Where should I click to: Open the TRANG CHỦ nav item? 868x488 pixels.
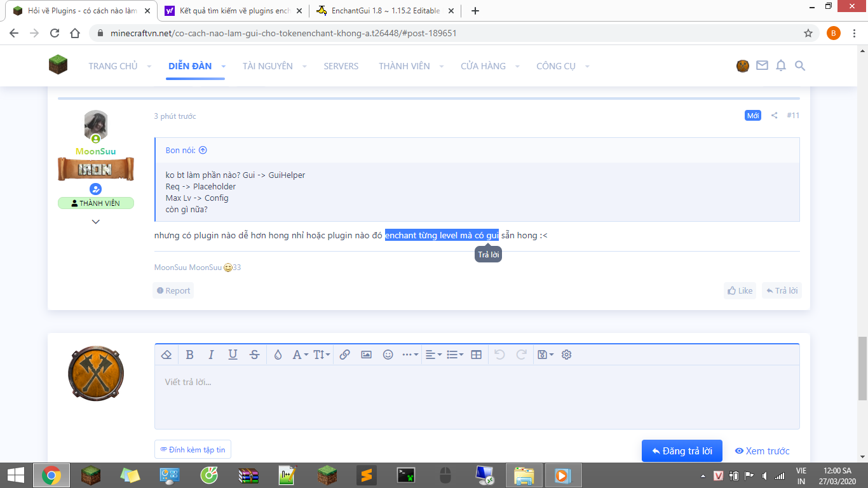113,66
